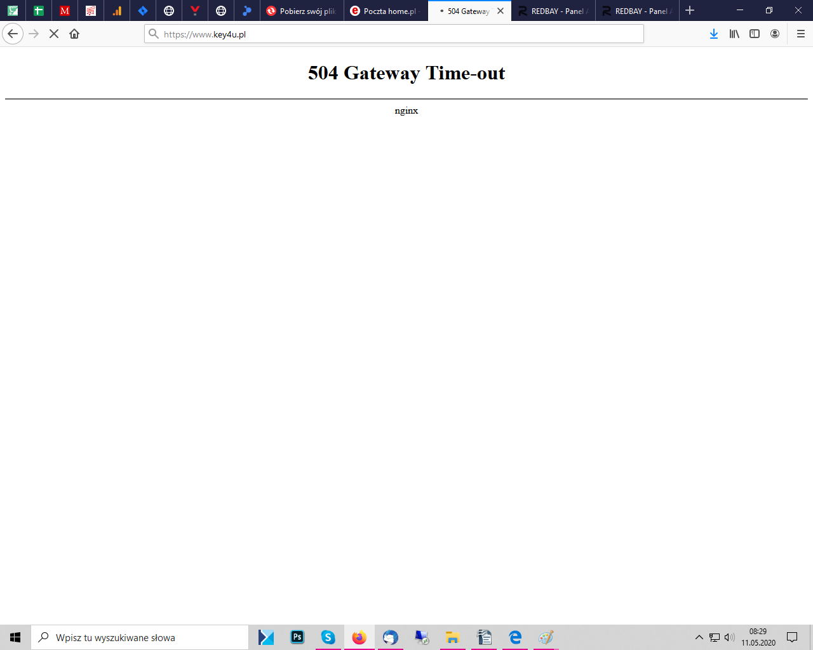
Task: Open the Library bookmarks and history menu
Action: pyautogui.click(x=734, y=34)
